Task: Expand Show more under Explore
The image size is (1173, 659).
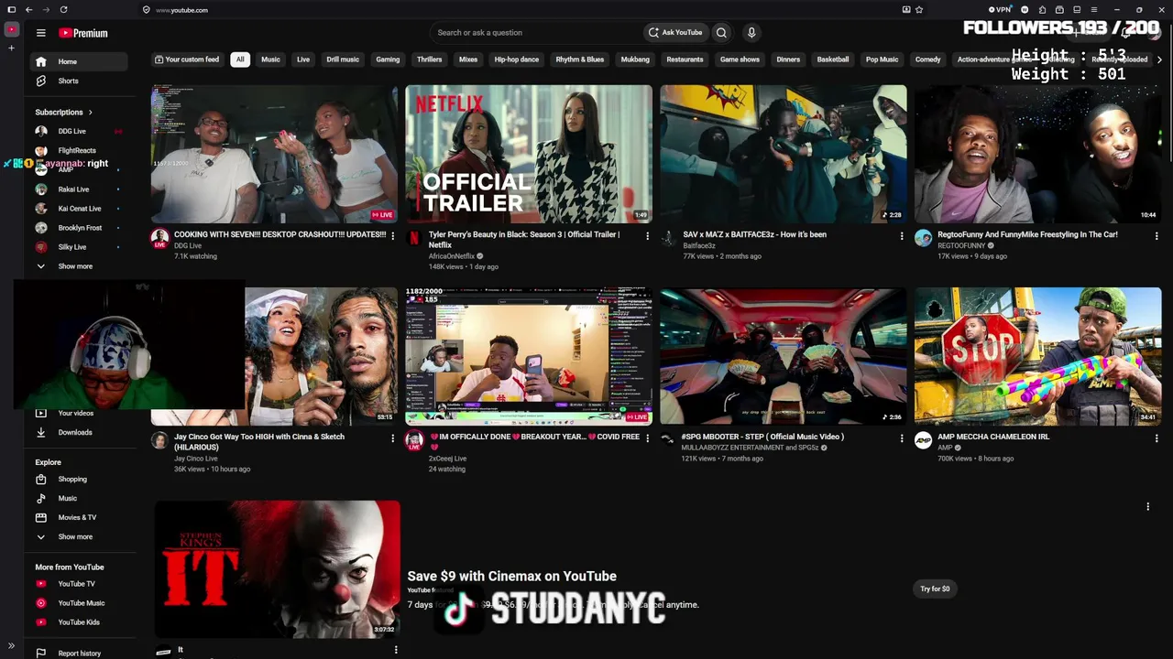Action: [77, 536]
